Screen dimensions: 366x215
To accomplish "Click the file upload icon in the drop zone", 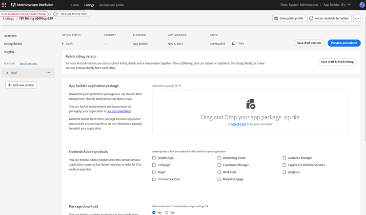I will 251,104.
